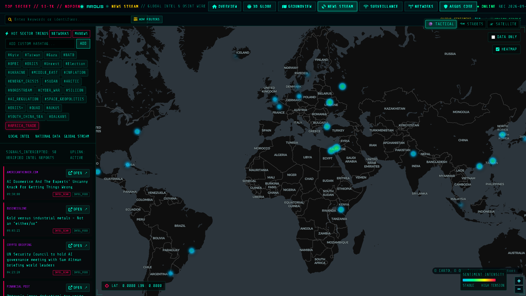
Task: Click the hotspot near Kenya
Action: tap(341, 210)
